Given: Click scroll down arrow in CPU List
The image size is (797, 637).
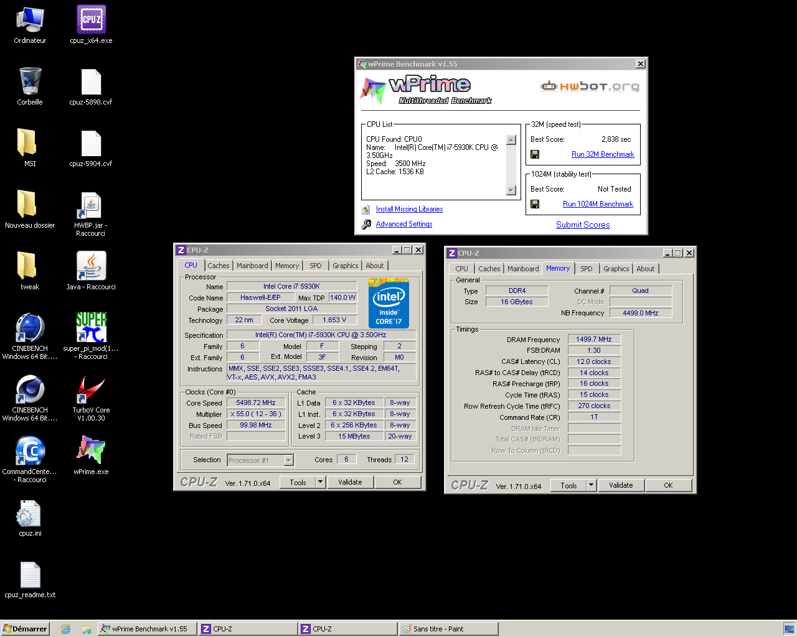Looking at the screenshot, I should [x=511, y=190].
